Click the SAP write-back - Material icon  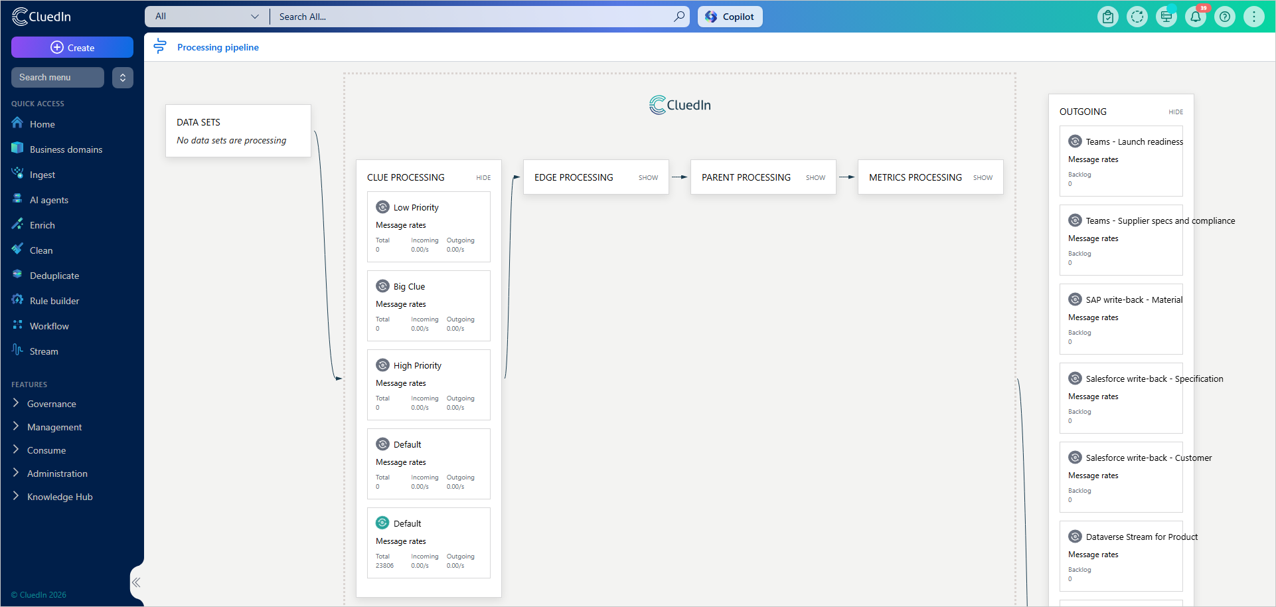tap(1075, 300)
